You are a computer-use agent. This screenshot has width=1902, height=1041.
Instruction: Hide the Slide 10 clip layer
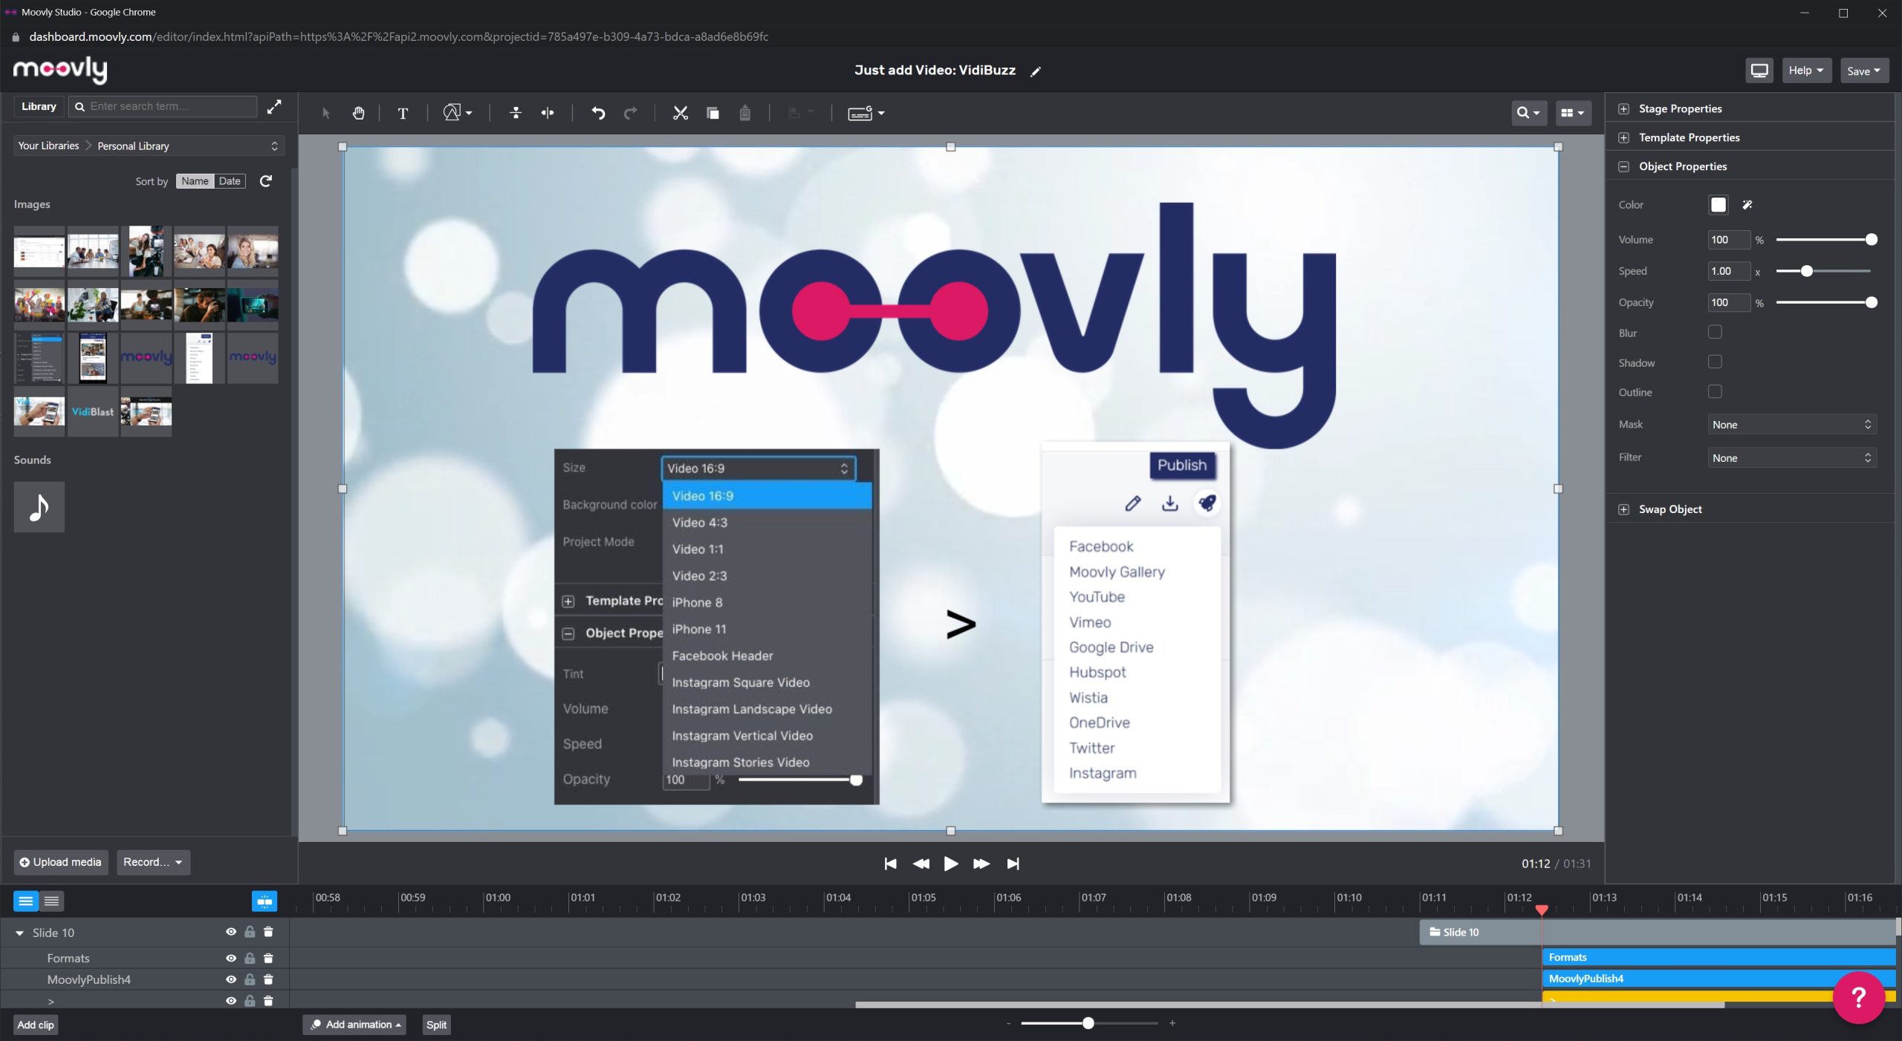point(231,932)
